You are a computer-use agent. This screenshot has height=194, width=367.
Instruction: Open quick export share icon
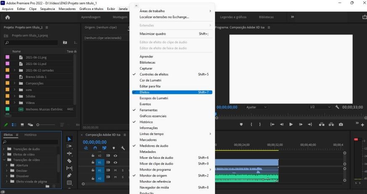point(364,17)
